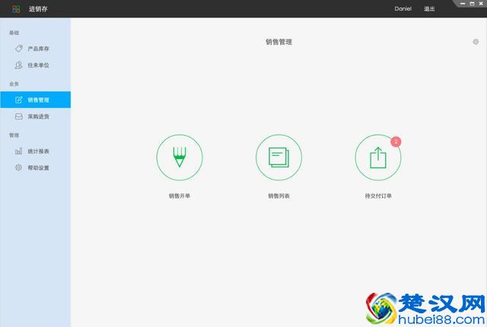Select 统计报表 menu label
This screenshot has width=487, height=327.
39,151
